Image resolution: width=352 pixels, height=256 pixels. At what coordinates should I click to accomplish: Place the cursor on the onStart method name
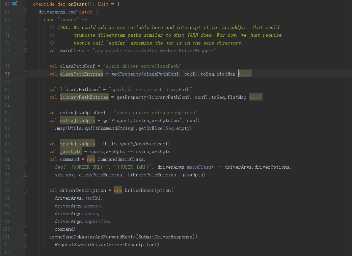77,4
